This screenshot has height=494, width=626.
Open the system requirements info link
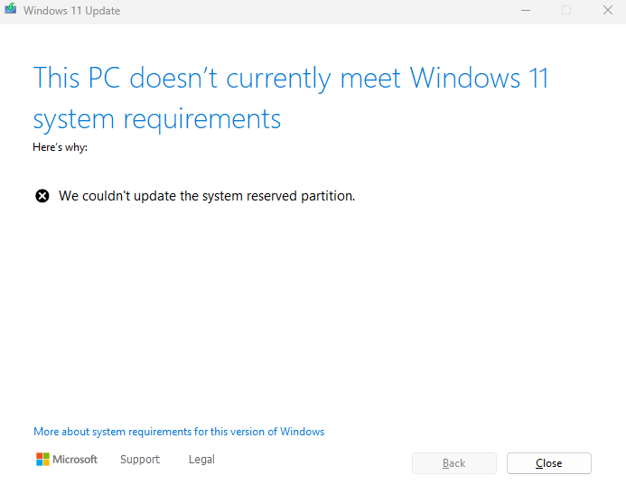179,432
